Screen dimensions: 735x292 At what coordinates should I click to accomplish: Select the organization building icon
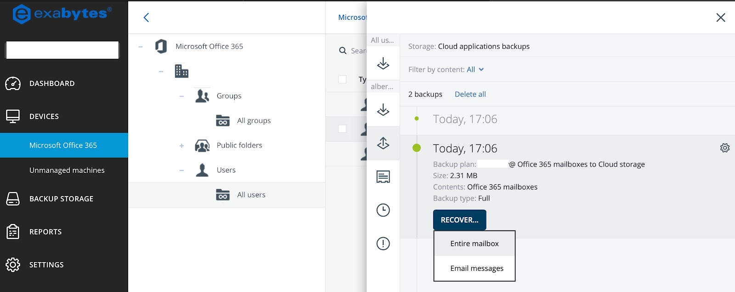point(181,71)
